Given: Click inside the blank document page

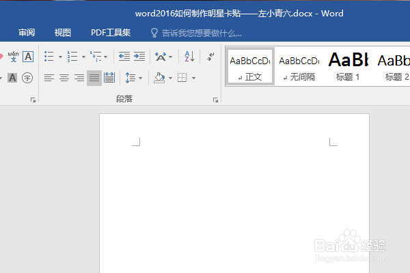Looking at the screenshot, I should pos(234,193).
